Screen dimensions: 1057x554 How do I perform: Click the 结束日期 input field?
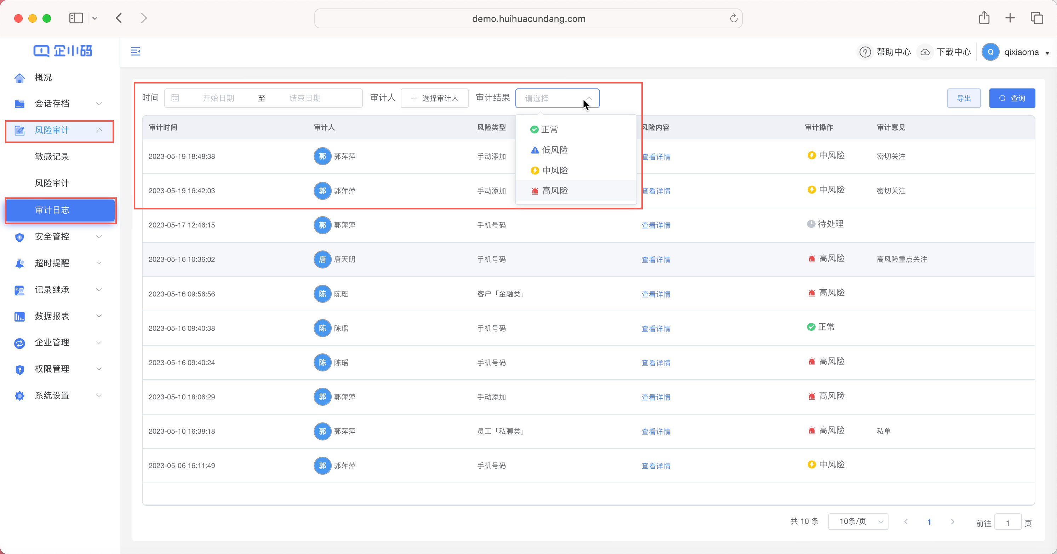tap(305, 98)
